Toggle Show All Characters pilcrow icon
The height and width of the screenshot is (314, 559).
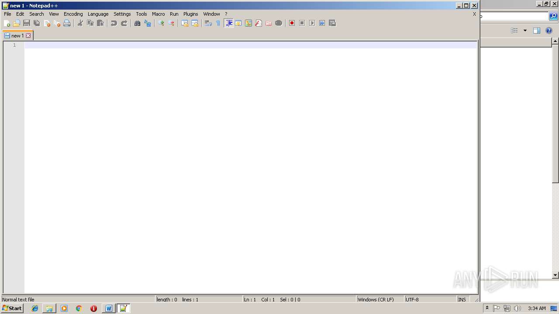click(218, 23)
